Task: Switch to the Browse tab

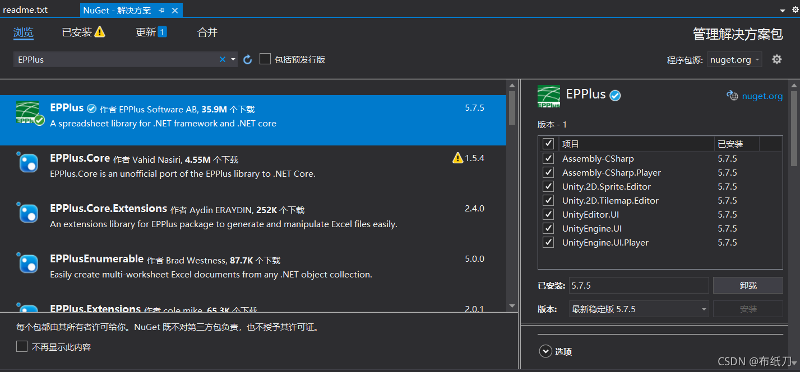Action: pyautogui.click(x=24, y=32)
